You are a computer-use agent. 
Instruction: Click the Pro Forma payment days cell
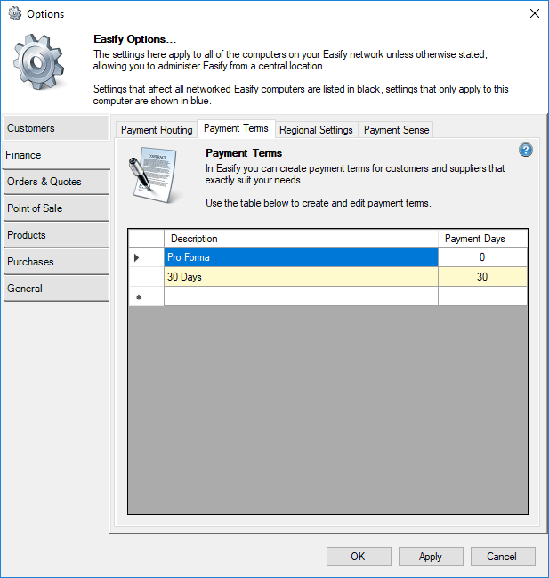coord(482,257)
